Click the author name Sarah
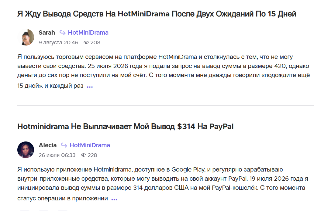 [47, 32]
